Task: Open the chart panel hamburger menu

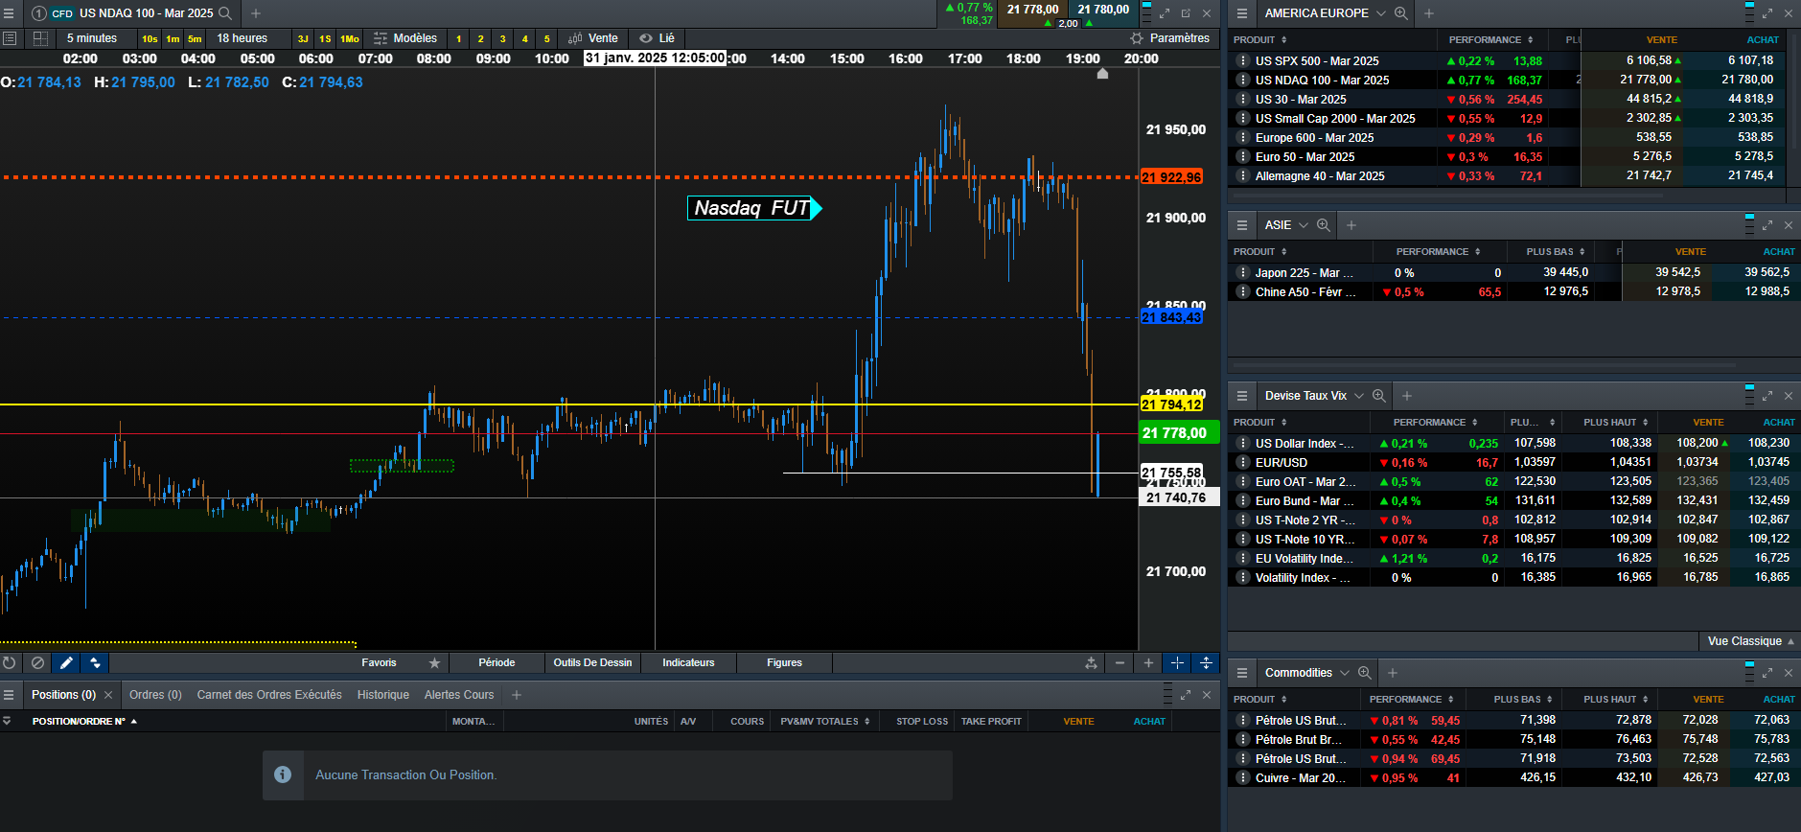Action: point(10,13)
